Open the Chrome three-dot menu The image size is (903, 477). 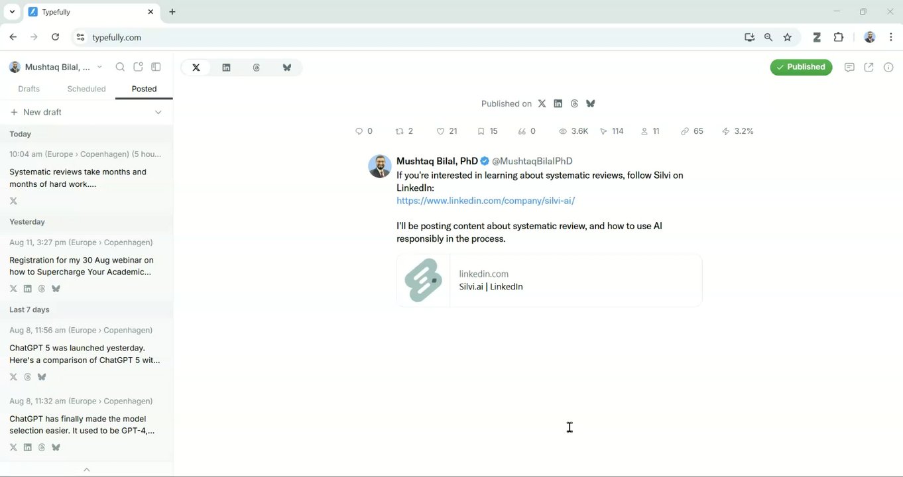pyautogui.click(x=890, y=38)
